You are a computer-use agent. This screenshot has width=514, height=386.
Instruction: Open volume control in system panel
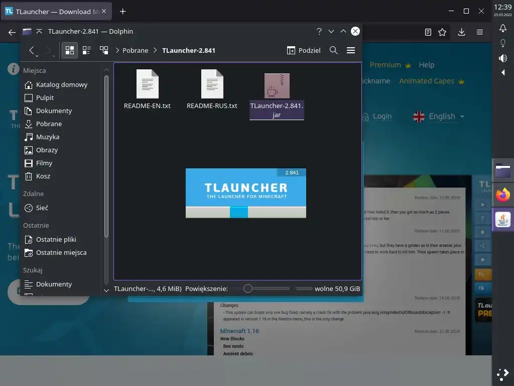pos(503,58)
